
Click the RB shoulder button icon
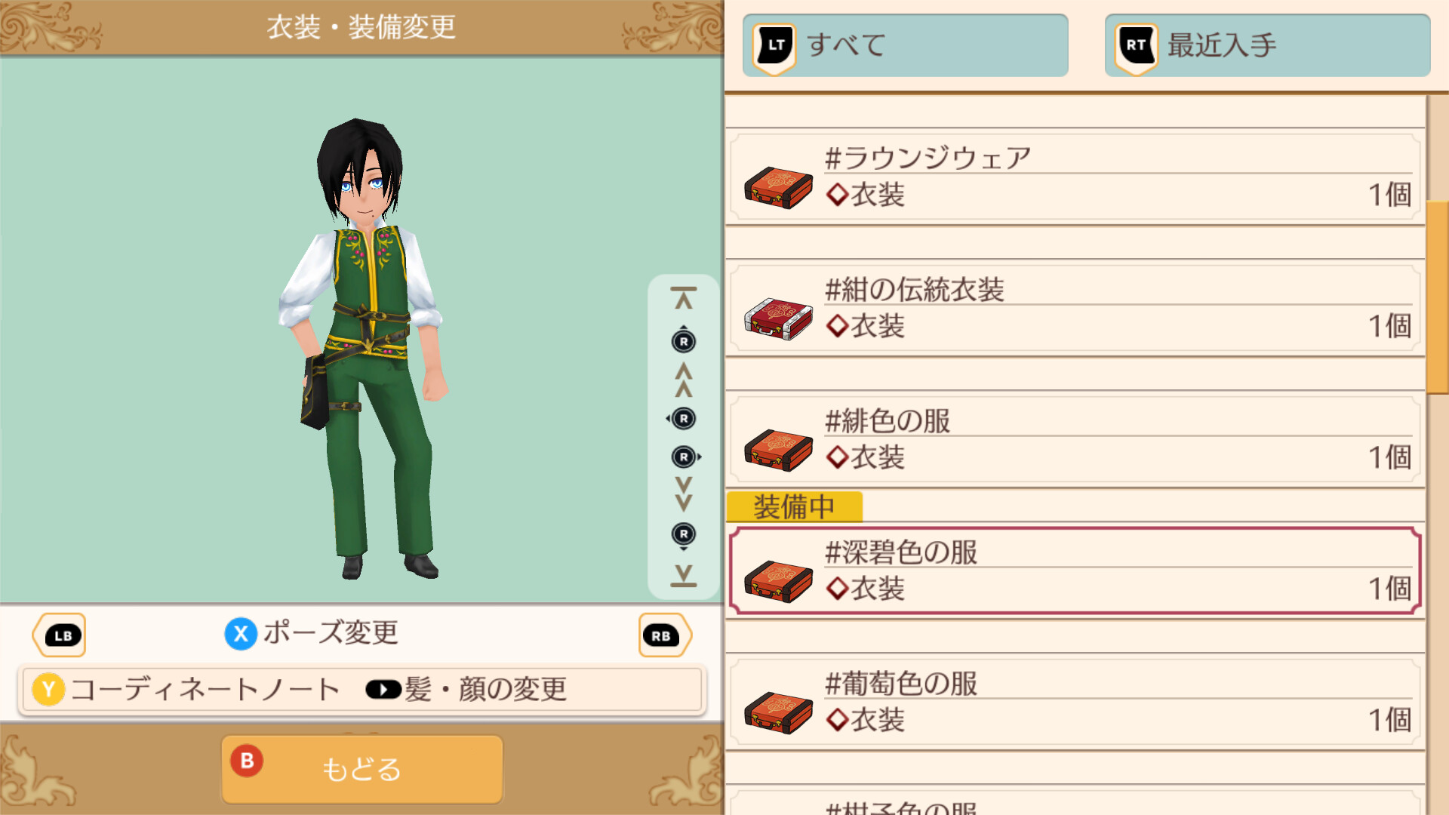pos(664,635)
